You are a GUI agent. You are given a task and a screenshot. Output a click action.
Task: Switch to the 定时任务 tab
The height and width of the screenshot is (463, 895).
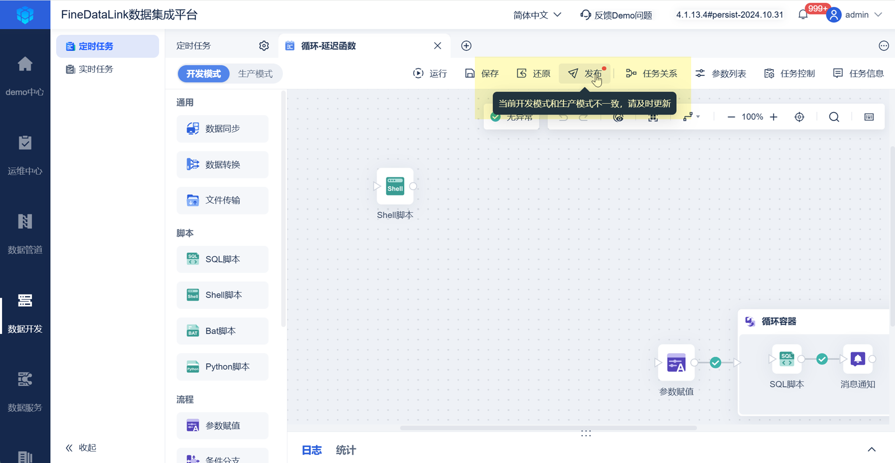[x=193, y=46]
